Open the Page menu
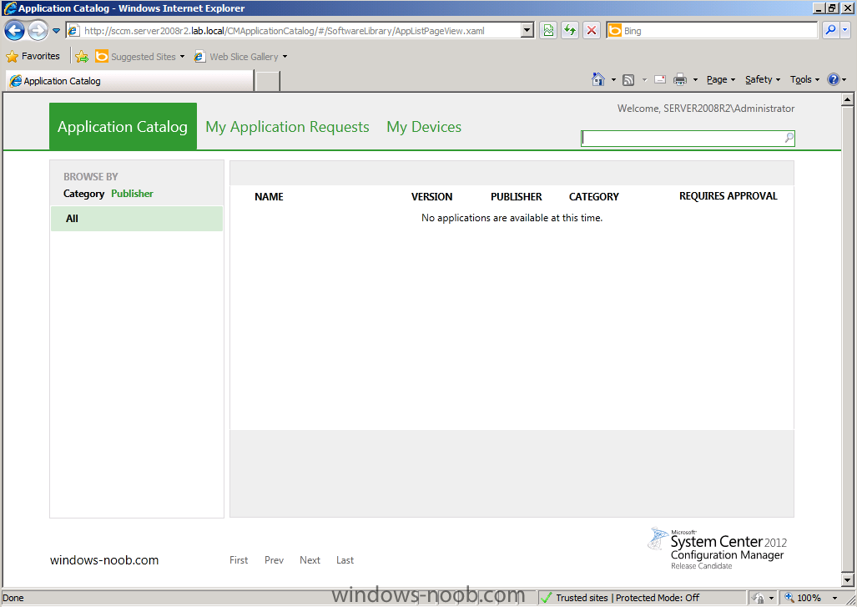The width and height of the screenshot is (857, 607). [x=720, y=80]
